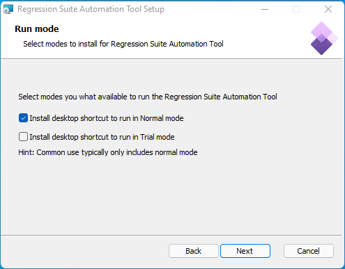The width and height of the screenshot is (345, 269).
Task: Enable Install desktop shortcut for Trial mode
Action: pyautogui.click(x=23, y=137)
